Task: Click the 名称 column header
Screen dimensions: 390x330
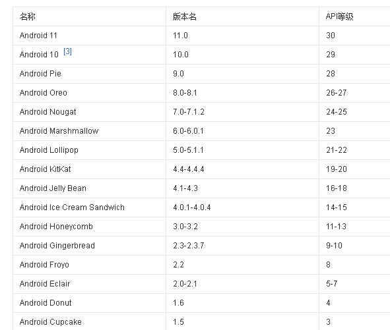Action: (x=89, y=16)
